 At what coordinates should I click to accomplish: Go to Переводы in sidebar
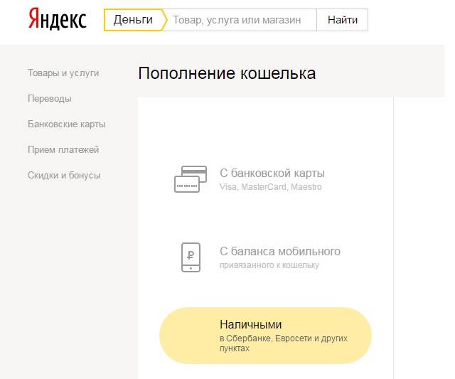click(x=50, y=98)
